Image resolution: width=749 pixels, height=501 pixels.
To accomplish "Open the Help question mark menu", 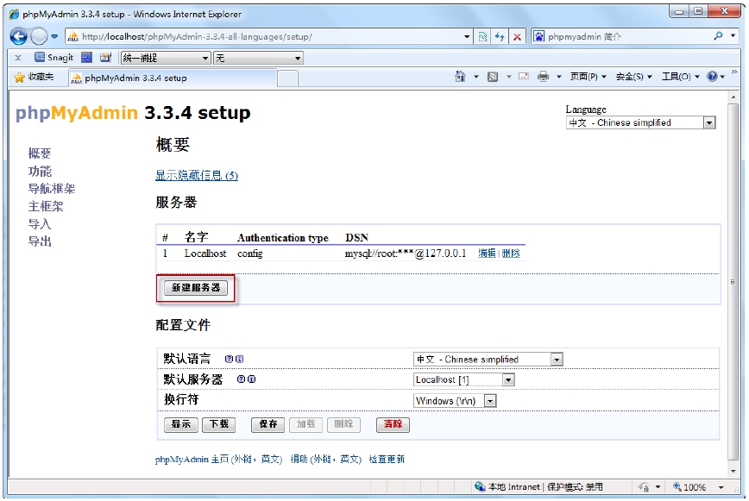I will point(715,77).
